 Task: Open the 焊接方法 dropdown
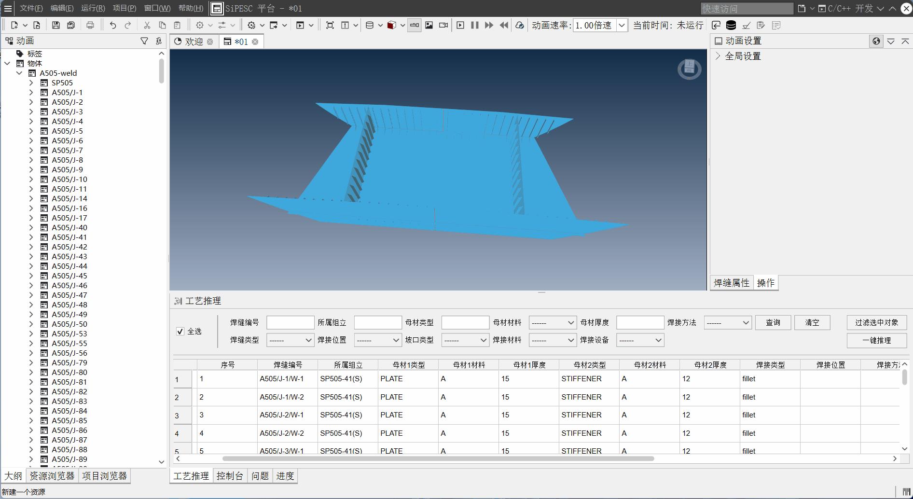(x=728, y=322)
